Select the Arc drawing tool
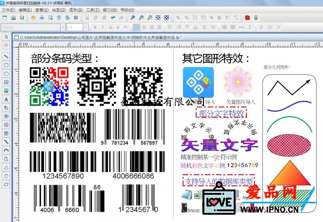This screenshot has width=323, height=222. (6, 150)
